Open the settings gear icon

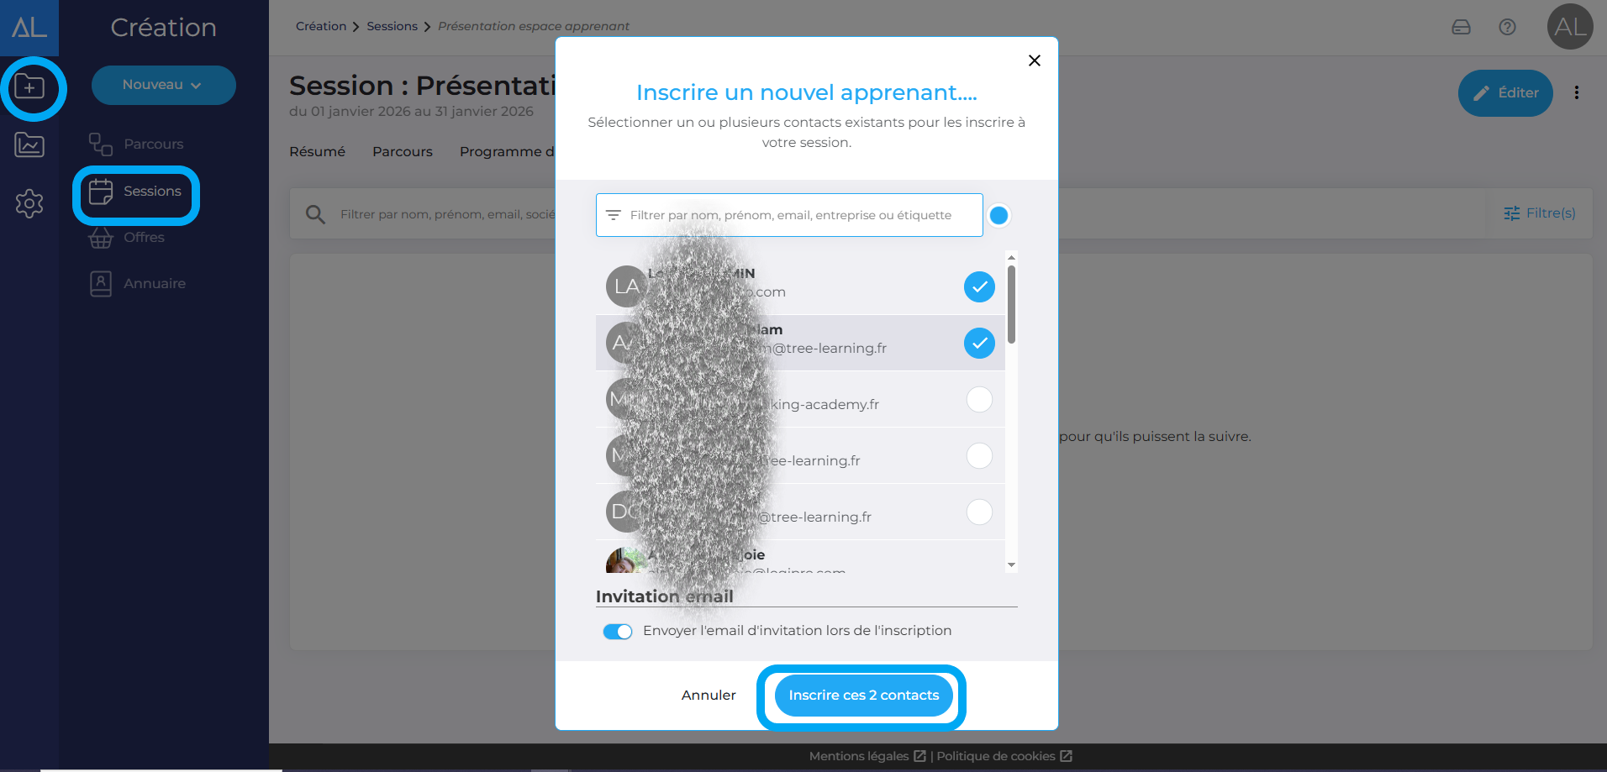click(x=29, y=203)
